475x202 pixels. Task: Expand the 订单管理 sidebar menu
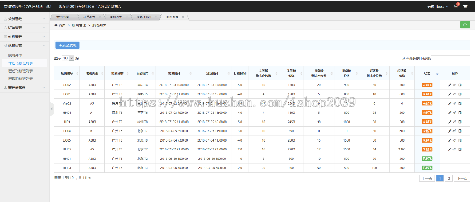pyautogui.click(x=24, y=28)
